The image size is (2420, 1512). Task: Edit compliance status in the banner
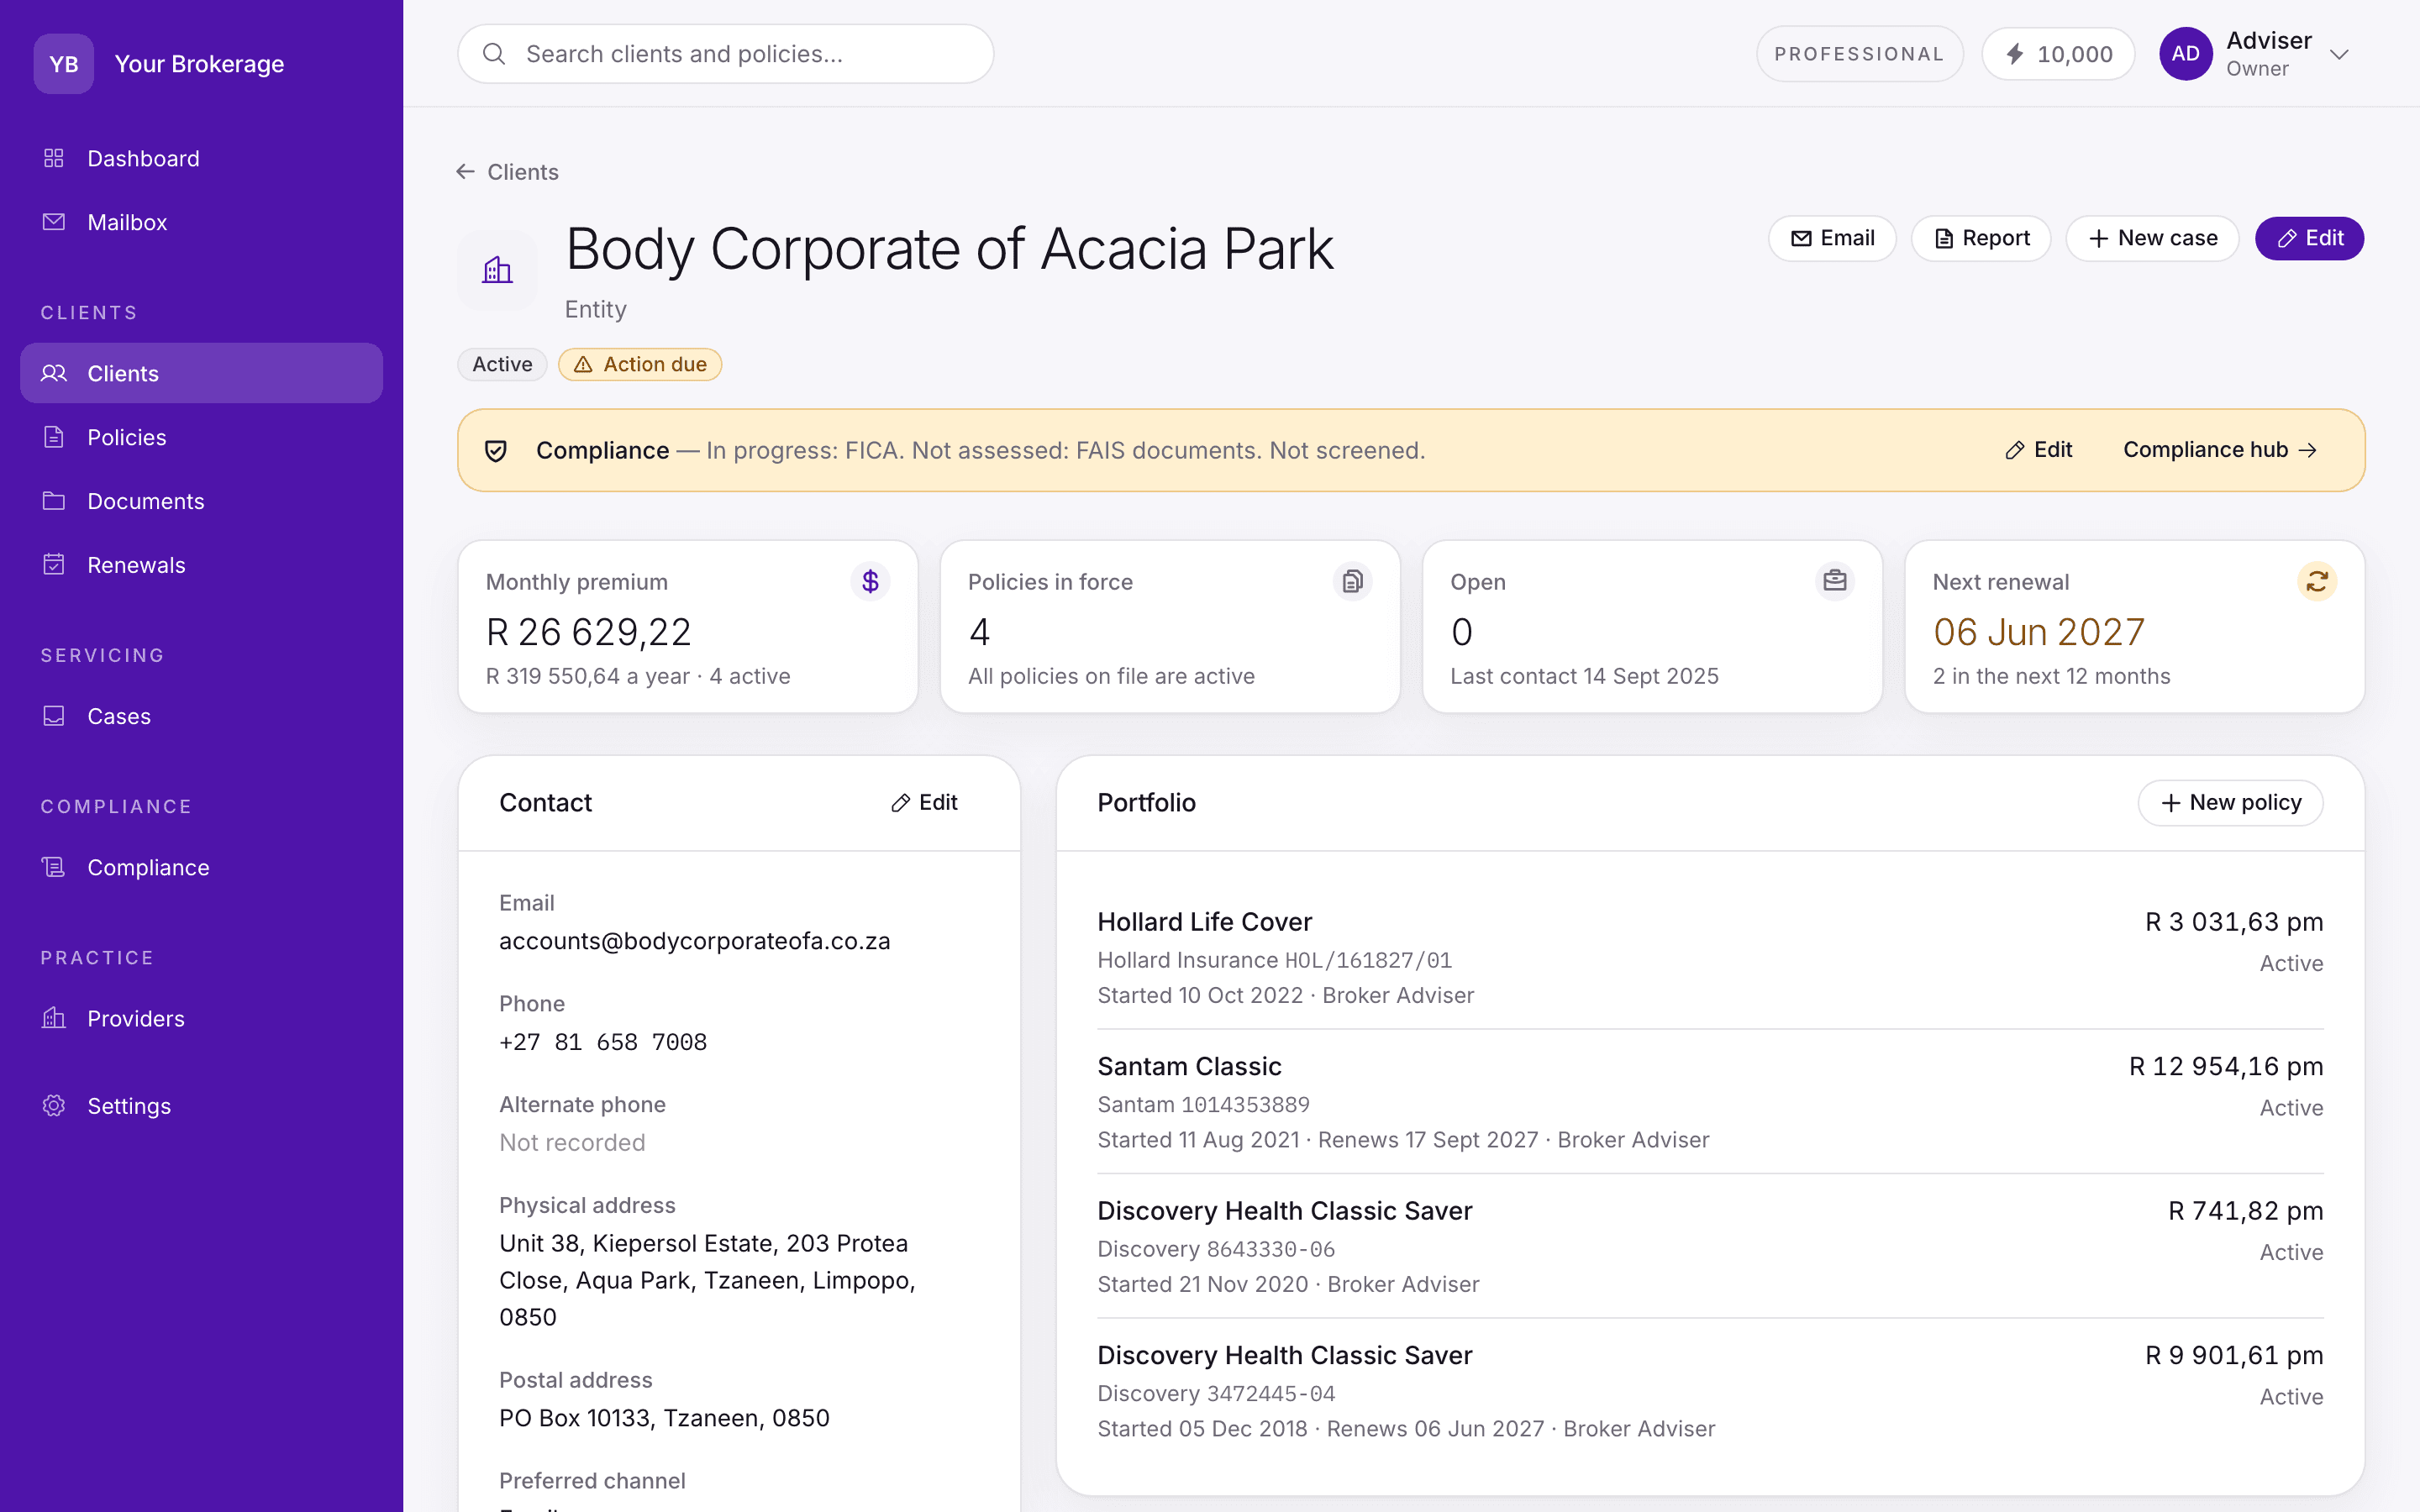(x=2039, y=450)
